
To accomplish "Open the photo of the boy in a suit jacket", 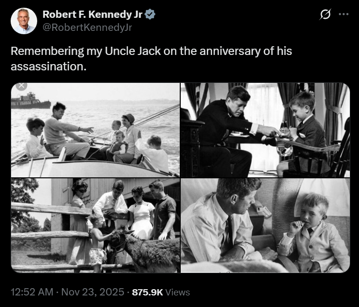I will (x=265, y=225).
